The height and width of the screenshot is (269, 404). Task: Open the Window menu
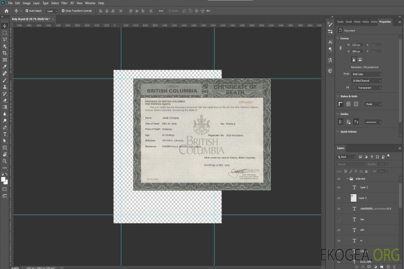point(90,3)
